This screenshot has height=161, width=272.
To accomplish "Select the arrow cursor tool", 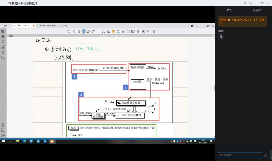I will 84,31.
